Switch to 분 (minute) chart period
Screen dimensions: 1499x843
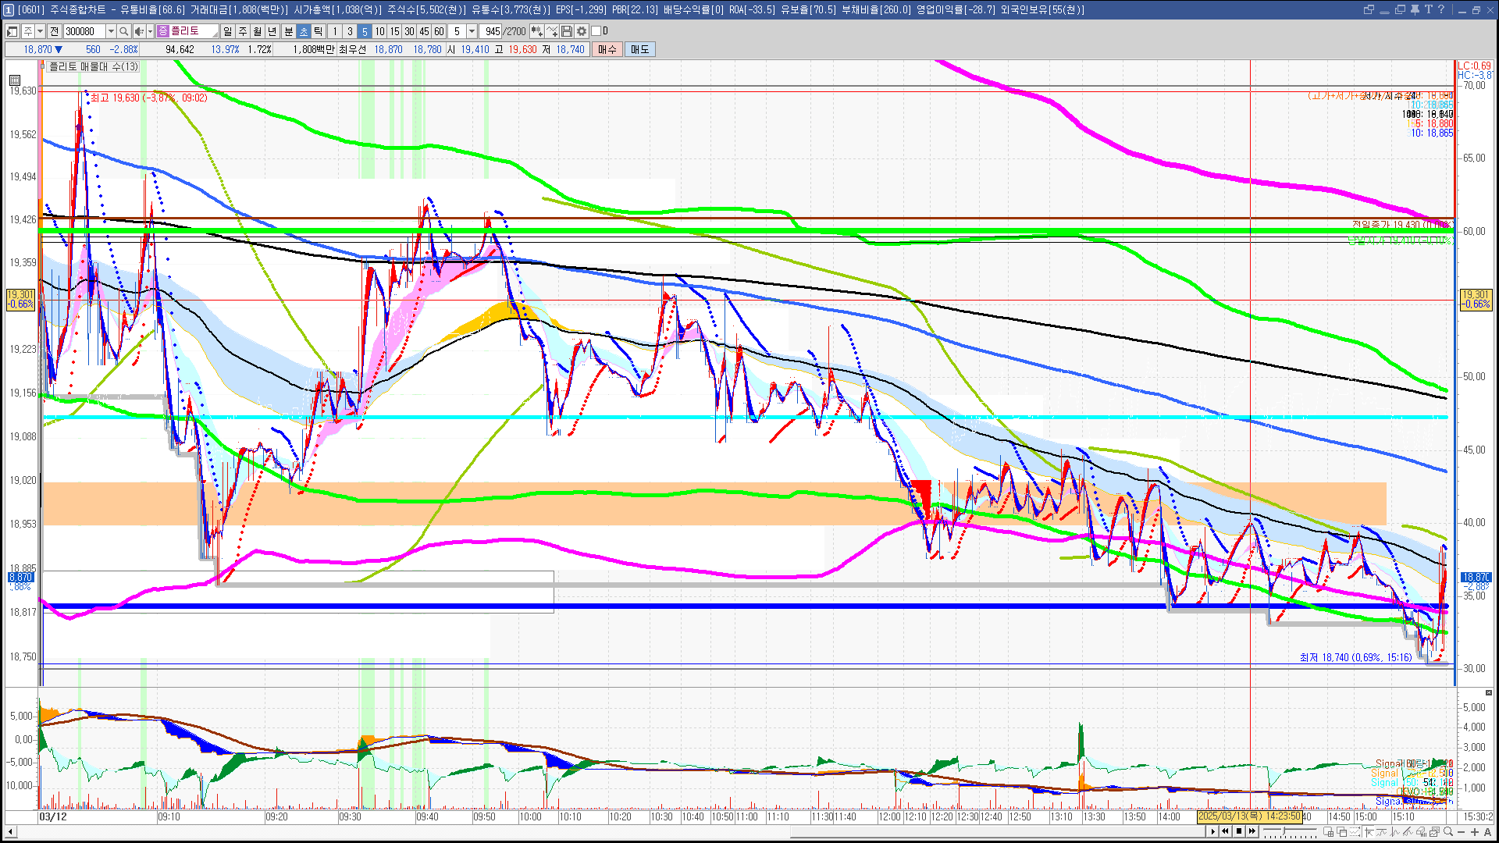pyautogui.click(x=288, y=31)
